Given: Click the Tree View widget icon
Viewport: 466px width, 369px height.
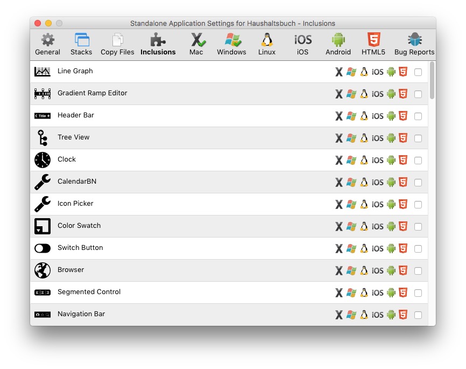Looking at the screenshot, I should 43,138.
